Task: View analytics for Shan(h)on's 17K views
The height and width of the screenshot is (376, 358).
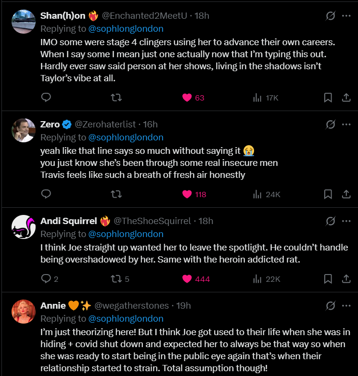Action: 266,98
